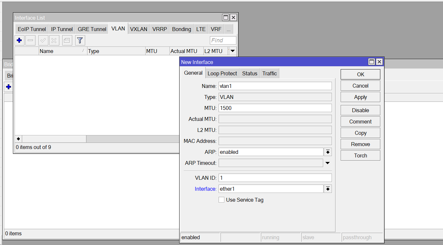Image resolution: width=443 pixels, height=245 pixels.
Task: Open the Status tab in New Interface
Action: tap(250, 73)
